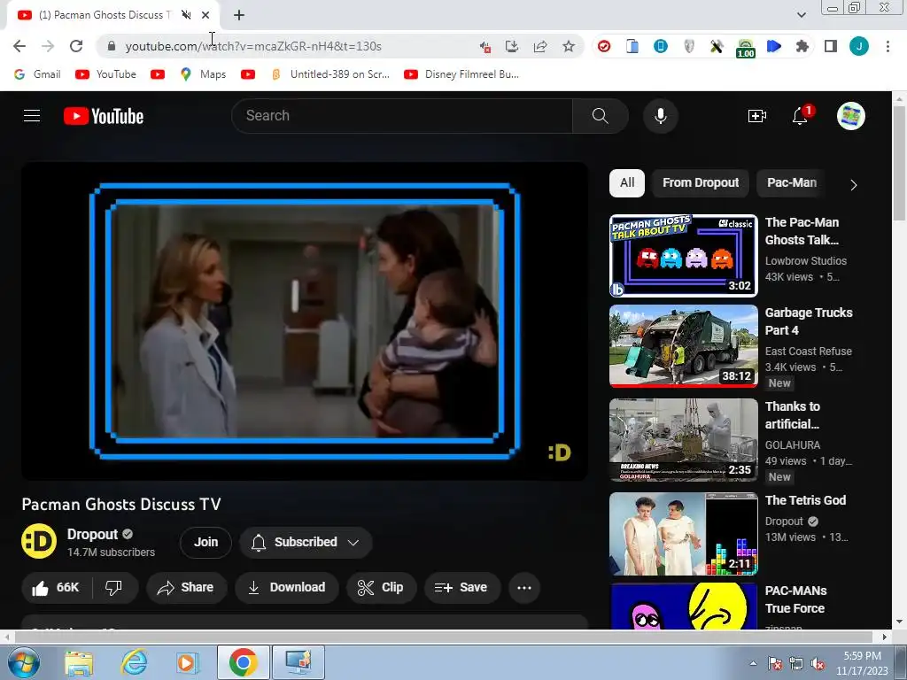This screenshot has height=680, width=907.
Task: Like the video with thumbs up 66K
Action: (56, 588)
